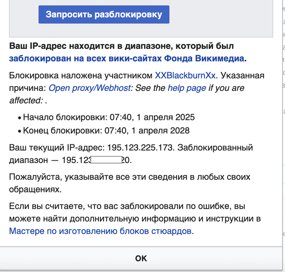This screenshot has width=285, height=272.
Task: Click the "Запросить разблокировку" button
Action: point(104,14)
